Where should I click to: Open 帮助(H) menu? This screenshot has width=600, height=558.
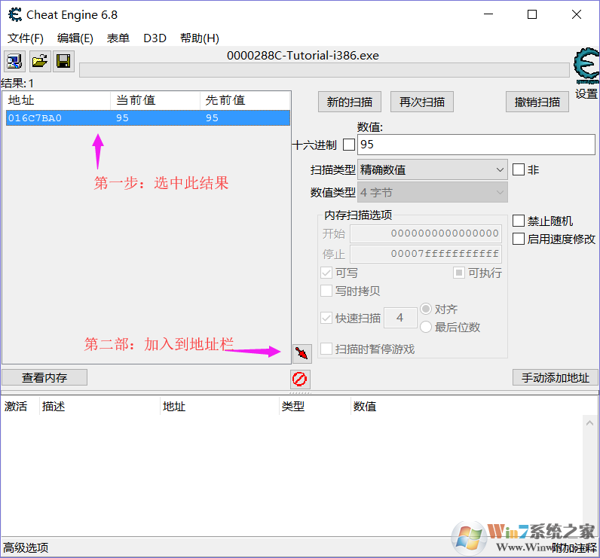click(199, 38)
